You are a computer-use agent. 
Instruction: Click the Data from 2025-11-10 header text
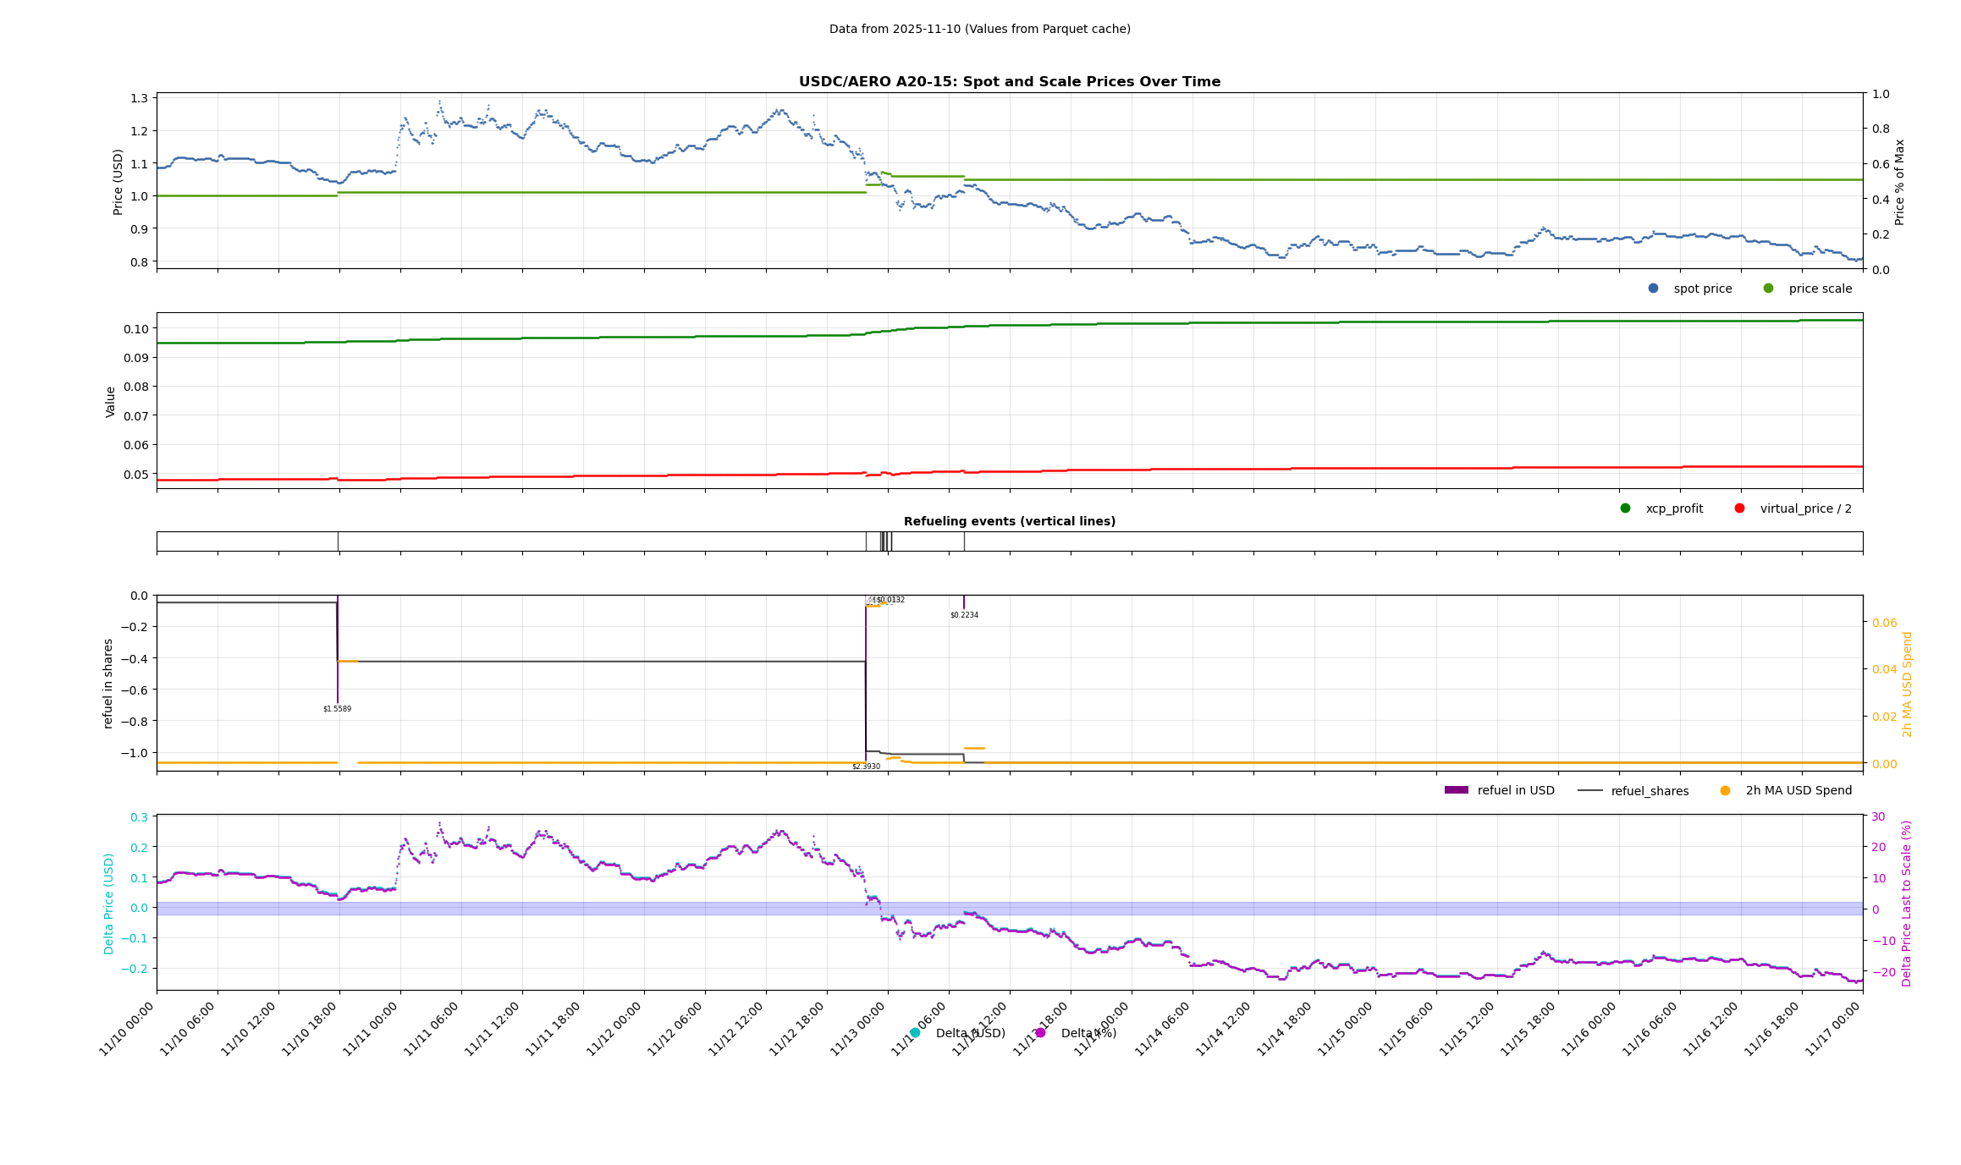pyautogui.click(x=979, y=29)
